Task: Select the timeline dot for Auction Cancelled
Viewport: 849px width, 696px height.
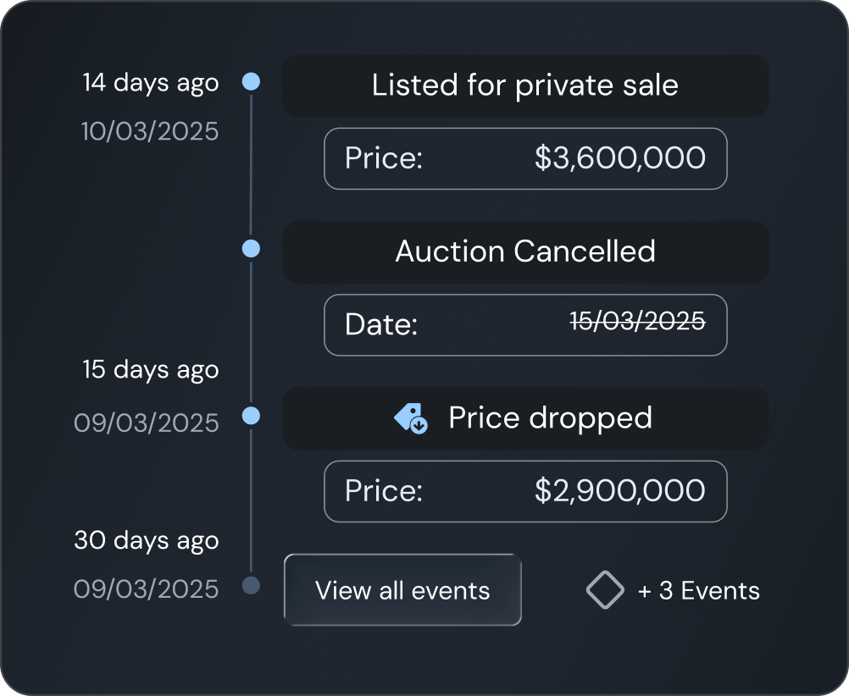Action: coord(251,247)
